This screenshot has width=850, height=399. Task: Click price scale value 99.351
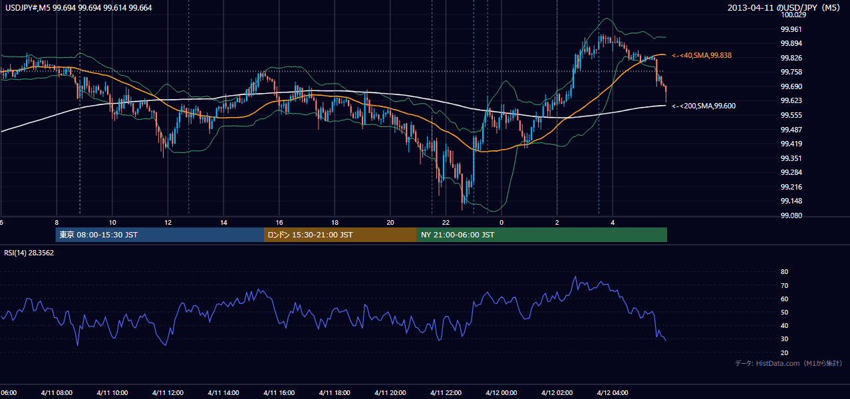[791, 158]
